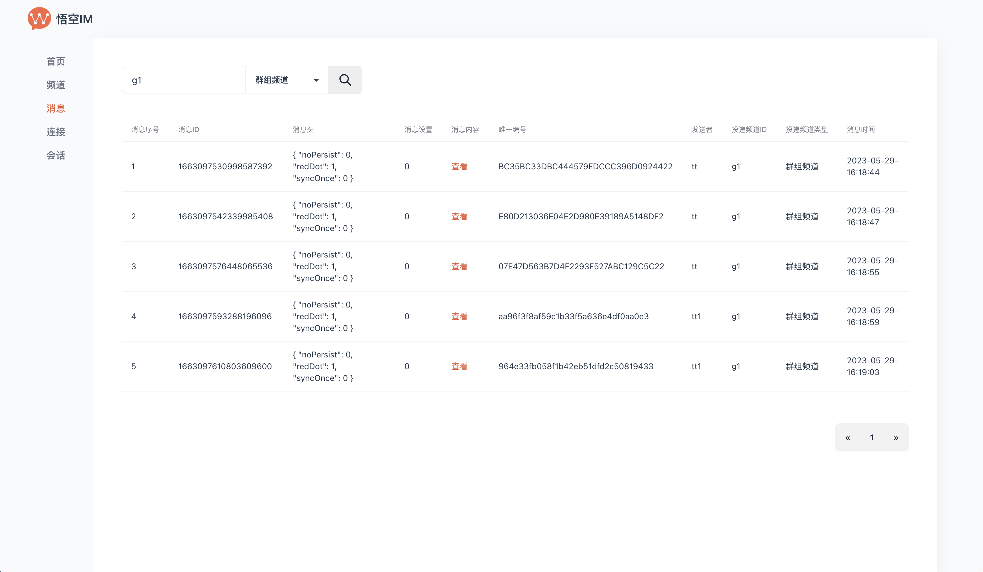
Task: Select the 消息 sidebar item
Action: [x=56, y=108]
